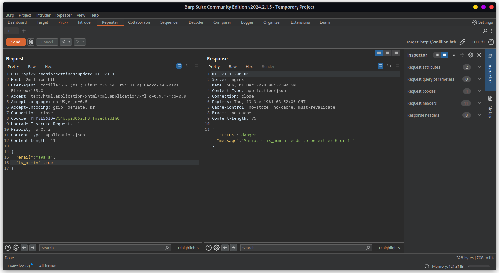The image size is (499, 273).
Task: Set Inspector docked right layout
Action: click(444, 55)
